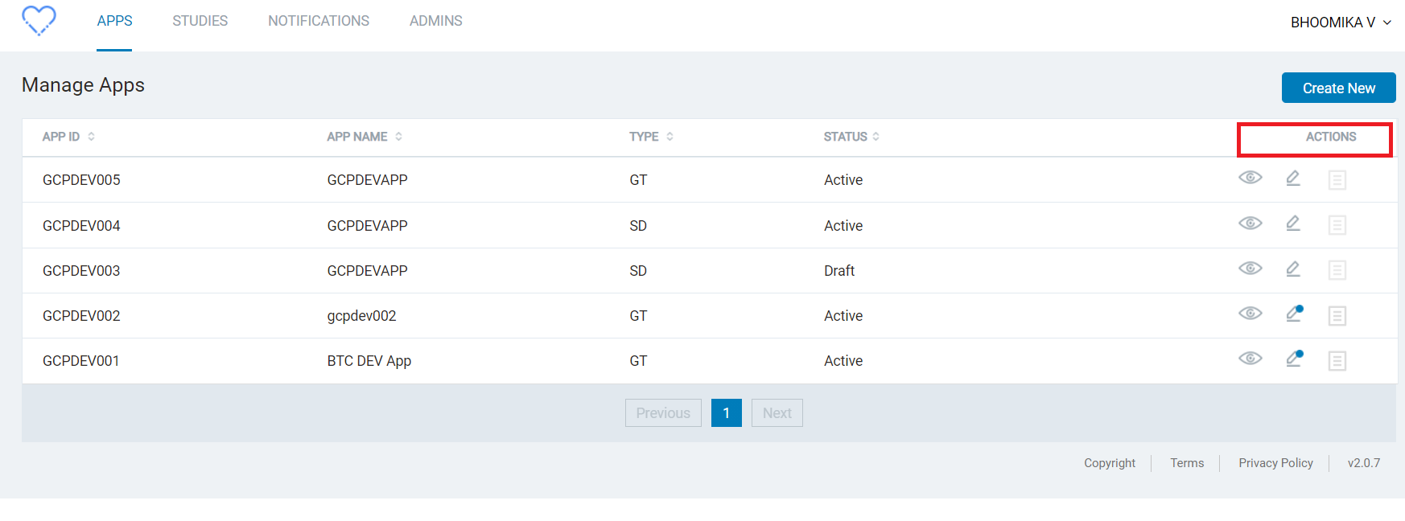
Task: Edit app GCPDEV003 with pencil icon
Action: pyautogui.click(x=1293, y=269)
